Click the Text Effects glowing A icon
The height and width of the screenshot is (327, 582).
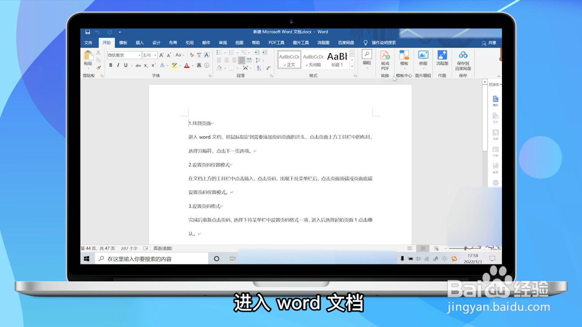coord(162,65)
